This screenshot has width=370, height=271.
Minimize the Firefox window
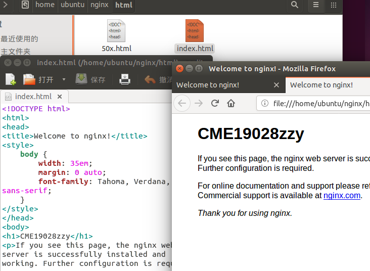(x=189, y=69)
